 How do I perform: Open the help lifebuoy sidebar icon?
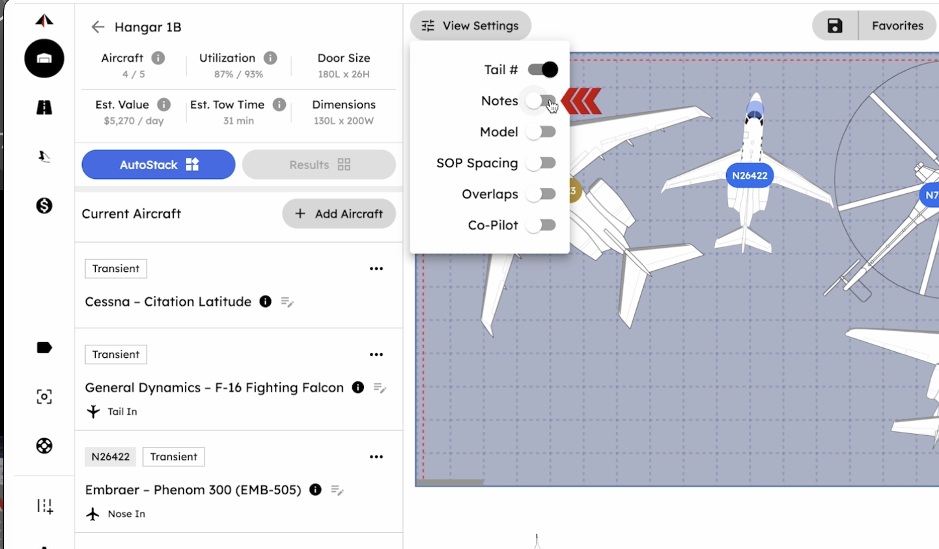pyautogui.click(x=44, y=446)
